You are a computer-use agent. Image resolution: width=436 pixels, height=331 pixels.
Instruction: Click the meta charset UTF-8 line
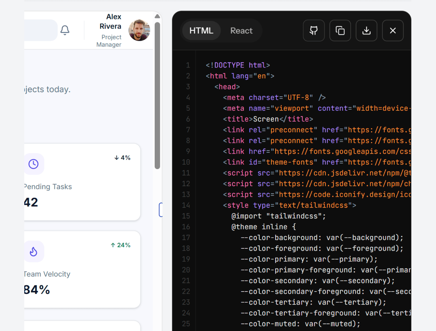click(x=274, y=97)
